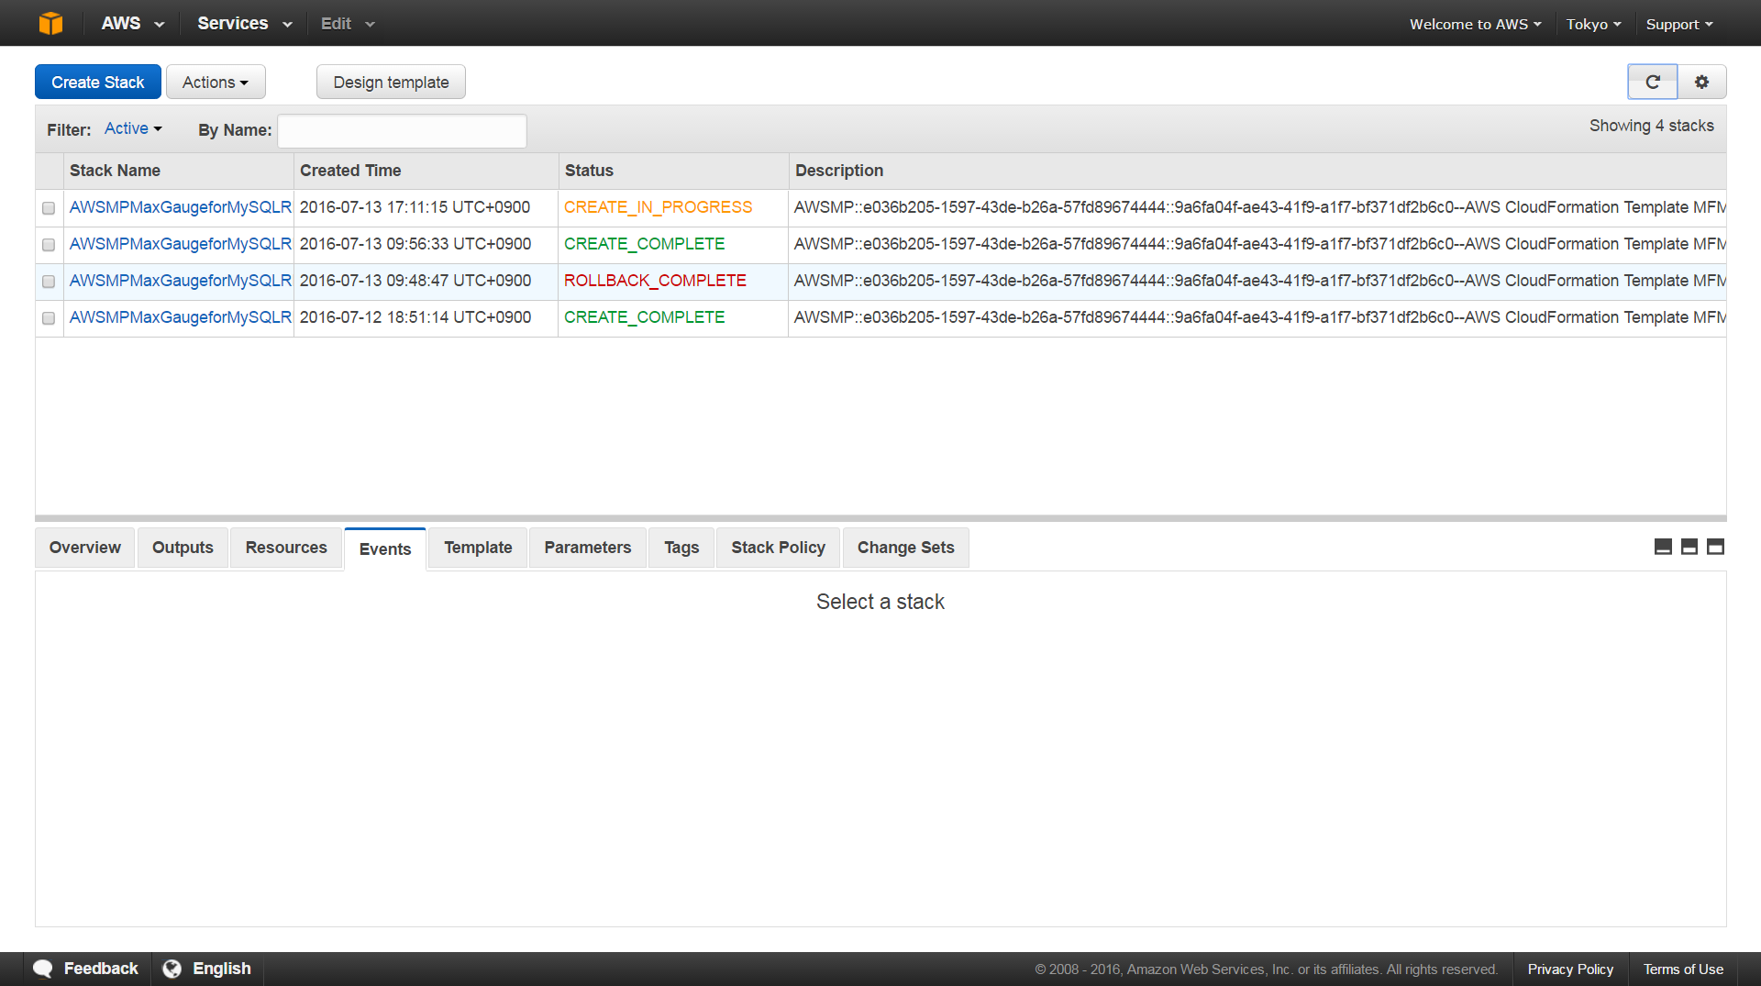Open the Terms of Use link
Image resolution: width=1761 pixels, height=986 pixels.
pos(1683,969)
